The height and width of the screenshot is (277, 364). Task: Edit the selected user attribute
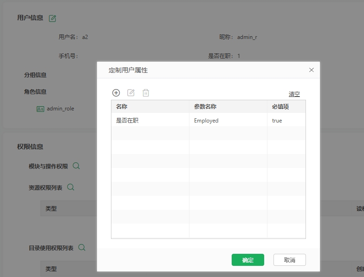tap(131, 93)
